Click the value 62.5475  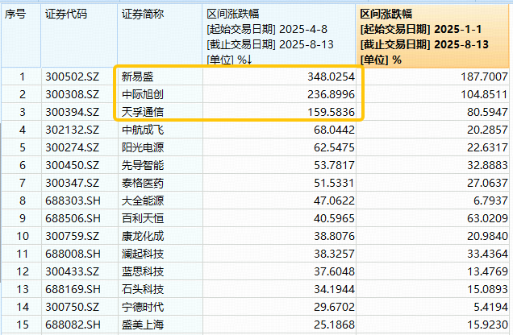click(x=334, y=147)
